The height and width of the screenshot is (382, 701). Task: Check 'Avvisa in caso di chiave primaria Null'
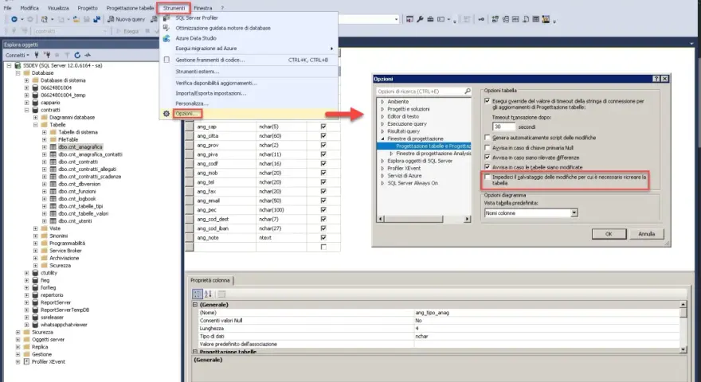(x=488, y=147)
